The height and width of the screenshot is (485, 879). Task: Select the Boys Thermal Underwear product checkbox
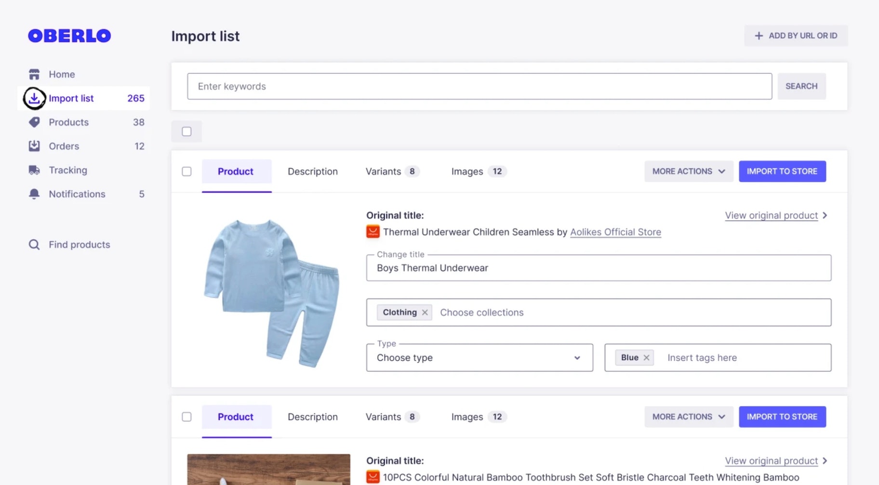coord(186,171)
